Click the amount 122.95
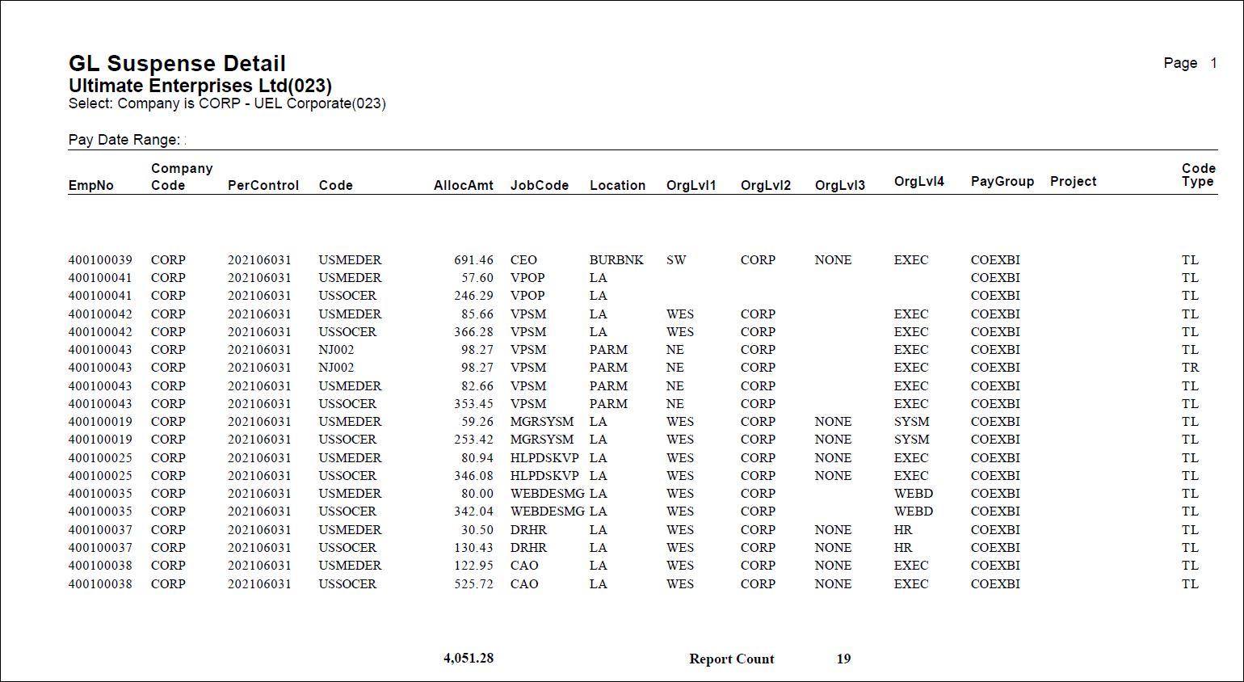 473,566
